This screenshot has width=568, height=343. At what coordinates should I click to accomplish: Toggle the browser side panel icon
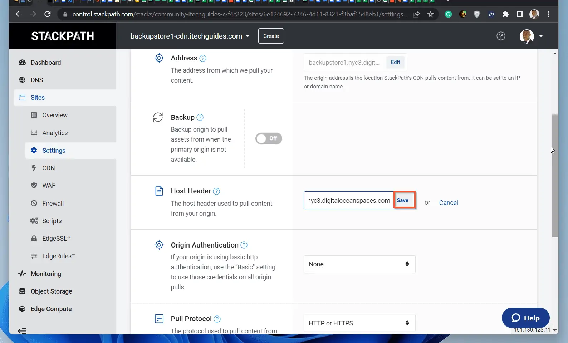click(520, 14)
